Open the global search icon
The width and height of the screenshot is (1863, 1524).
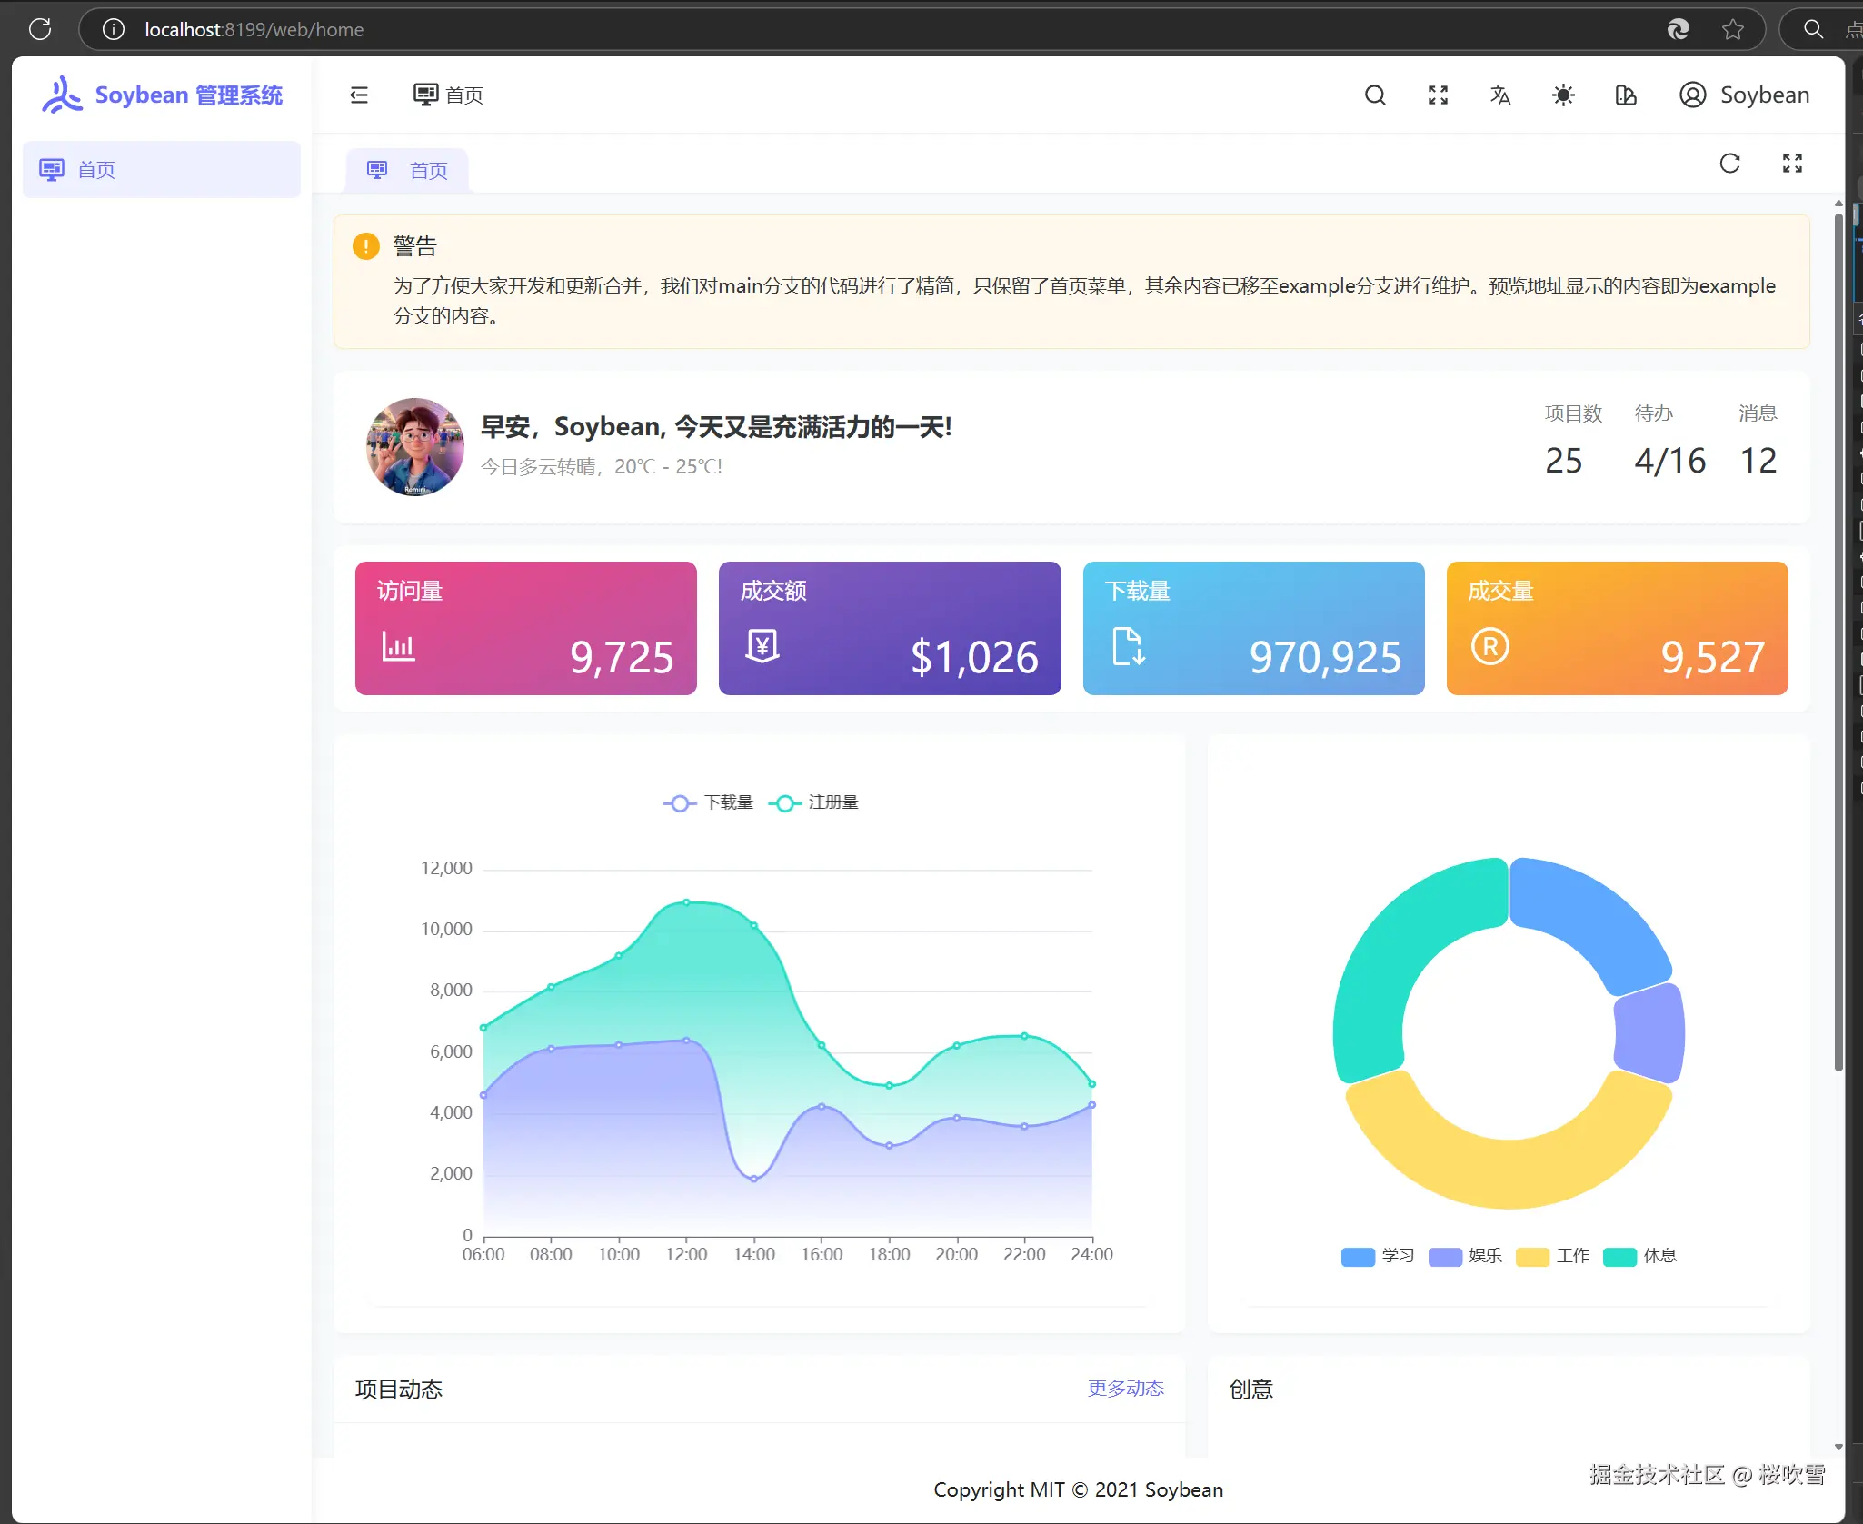[x=1375, y=95]
